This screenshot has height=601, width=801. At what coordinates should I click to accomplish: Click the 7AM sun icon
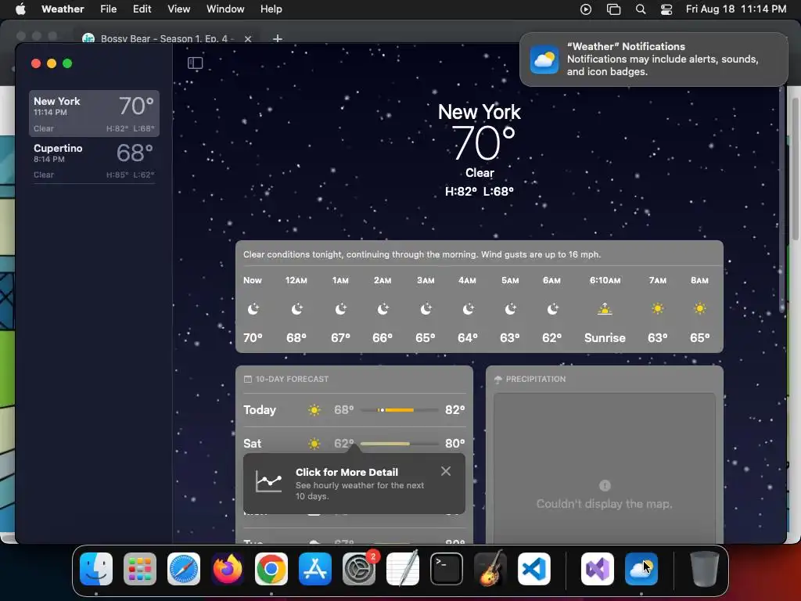pyautogui.click(x=657, y=308)
